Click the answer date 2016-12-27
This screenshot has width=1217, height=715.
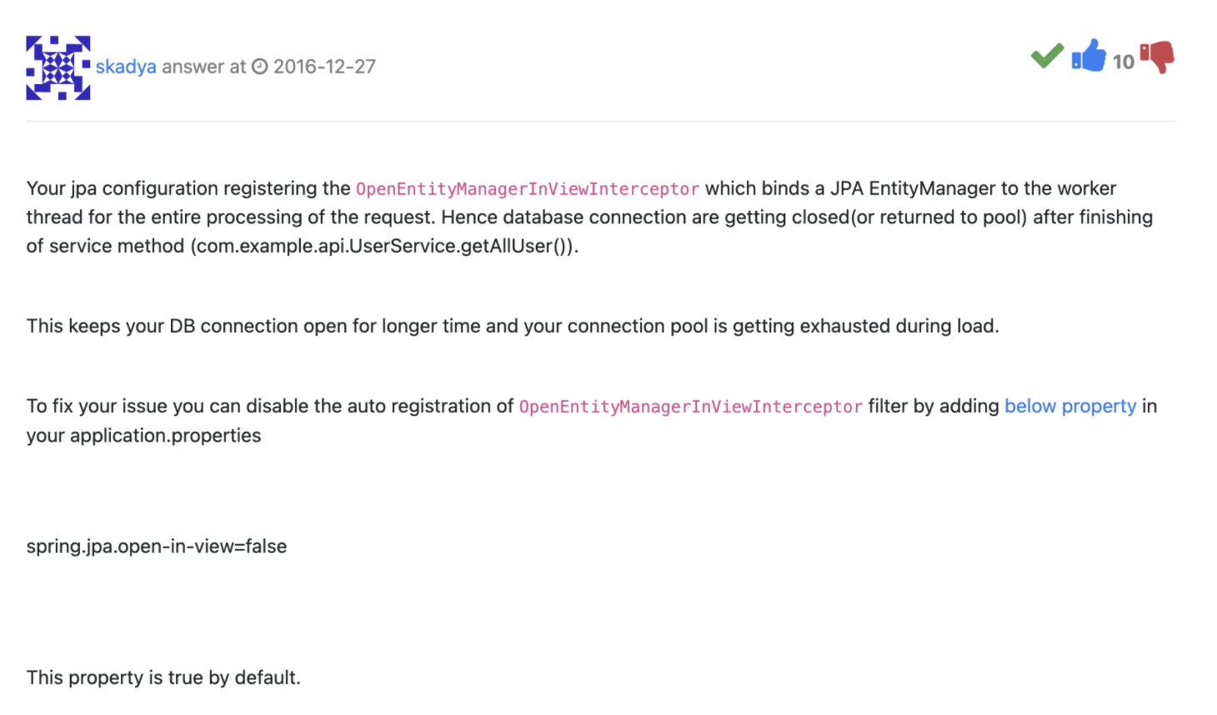point(324,67)
